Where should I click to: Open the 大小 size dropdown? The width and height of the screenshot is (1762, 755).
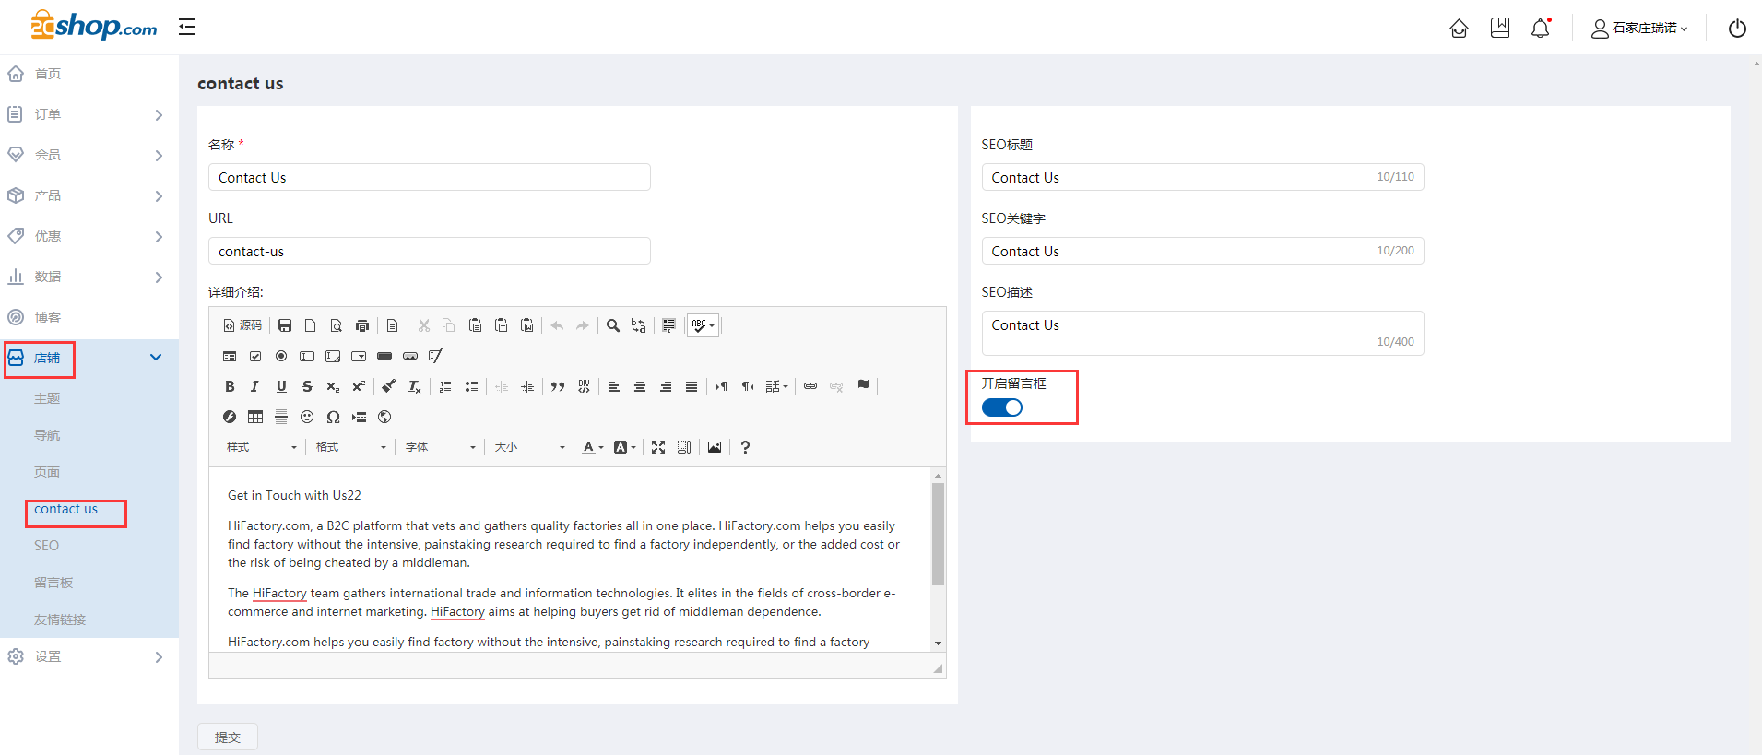[x=529, y=447]
